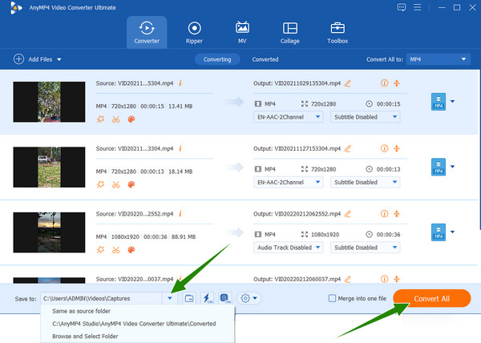The height and width of the screenshot is (343, 481).
Task: Open the Toolbox tab
Action: coord(338,33)
